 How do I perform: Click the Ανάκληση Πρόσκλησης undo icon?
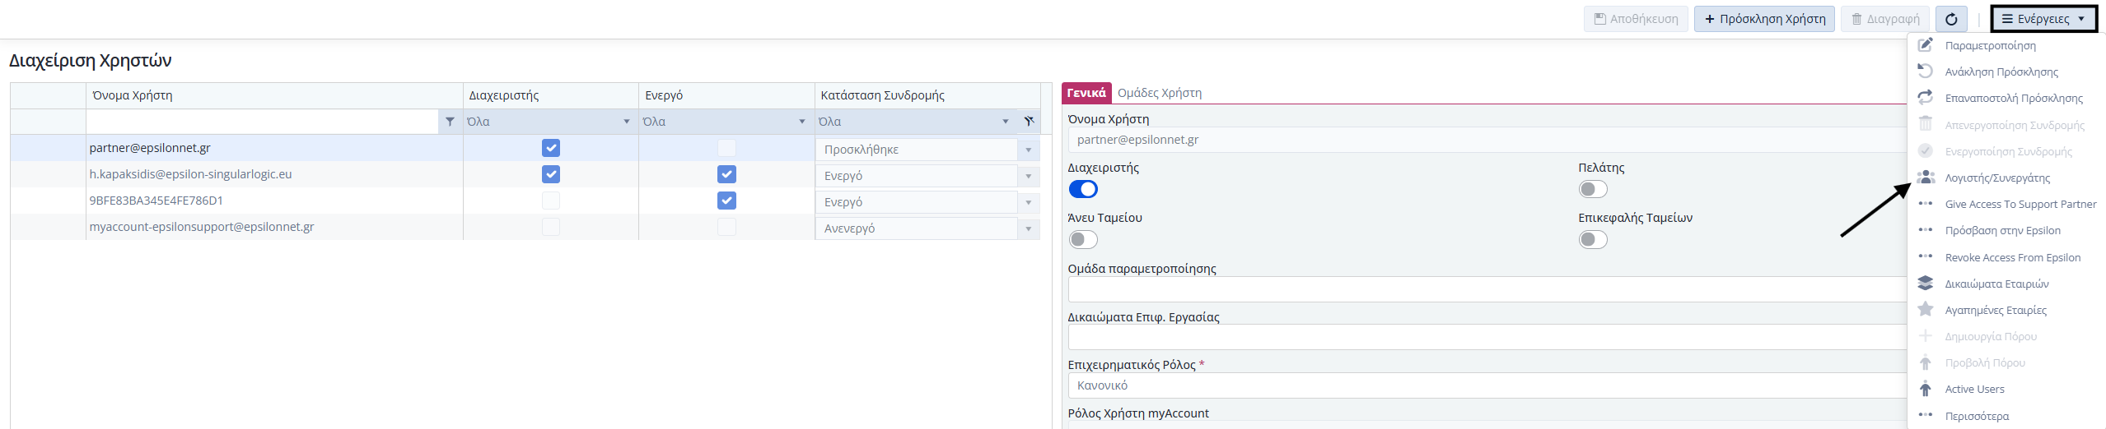coord(1925,71)
